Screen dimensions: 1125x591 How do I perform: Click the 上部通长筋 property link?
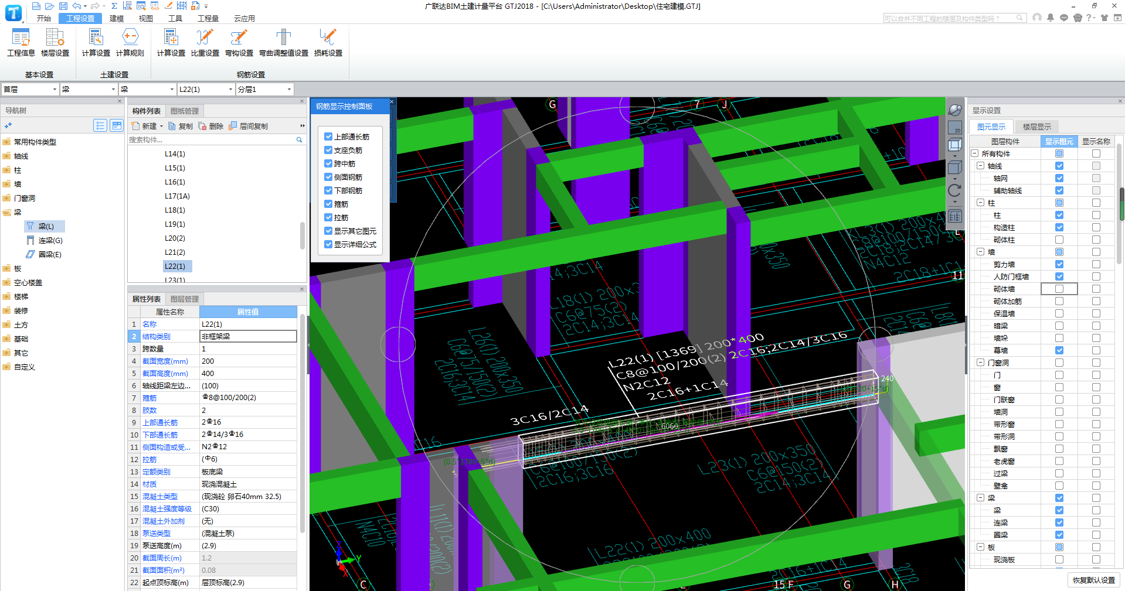point(160,422)
